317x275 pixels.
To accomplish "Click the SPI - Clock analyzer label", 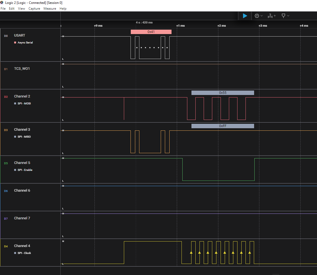I will tap(24, 253).
